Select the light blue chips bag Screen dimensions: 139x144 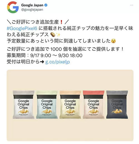tap(47, 105)
